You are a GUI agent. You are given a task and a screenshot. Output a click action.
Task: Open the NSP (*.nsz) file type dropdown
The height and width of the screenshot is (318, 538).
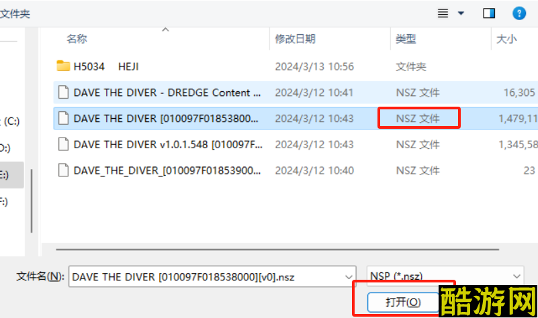pos(445,276)
